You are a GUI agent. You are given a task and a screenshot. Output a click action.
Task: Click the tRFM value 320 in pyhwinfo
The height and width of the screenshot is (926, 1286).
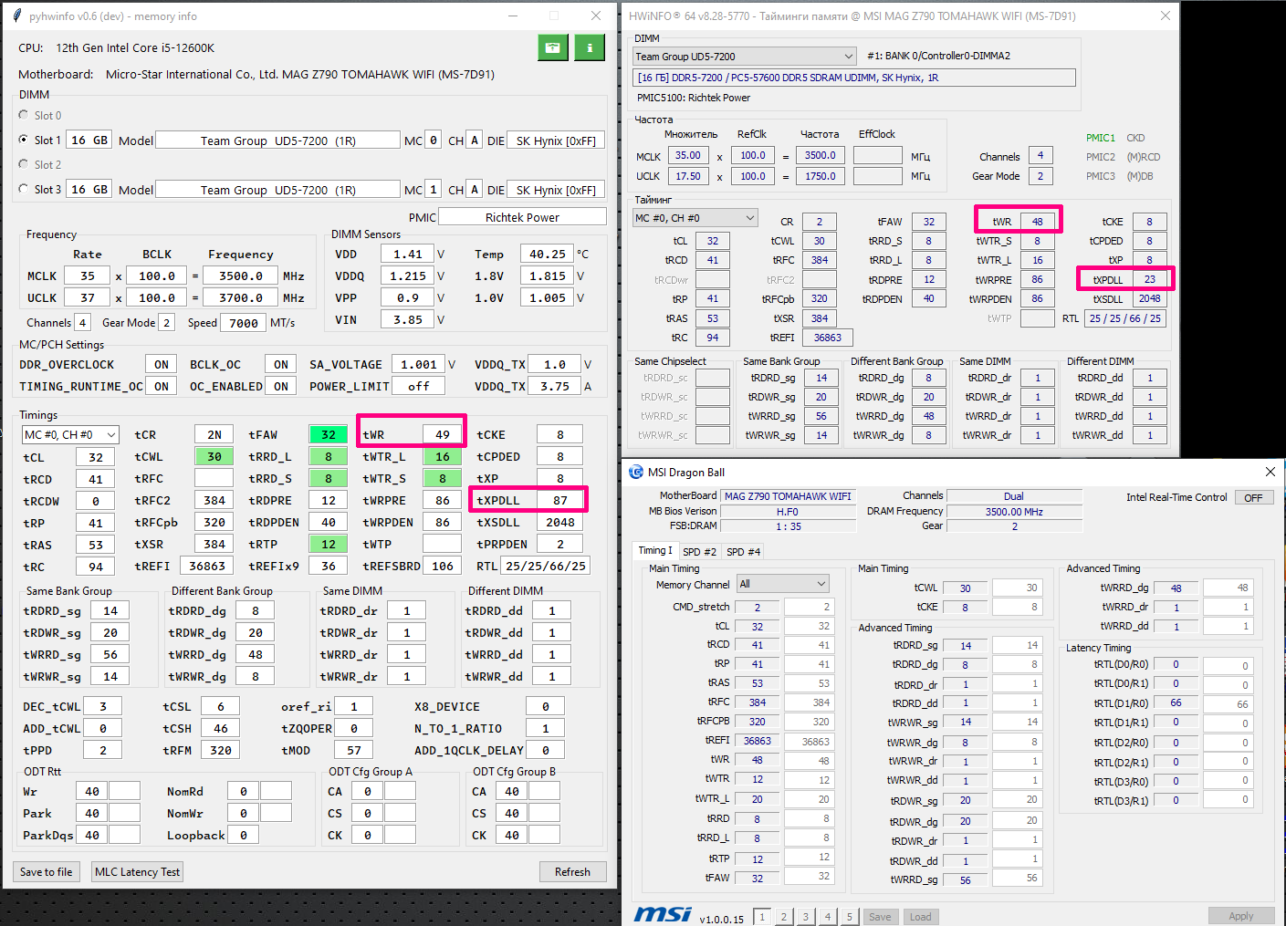coord(221,750)
